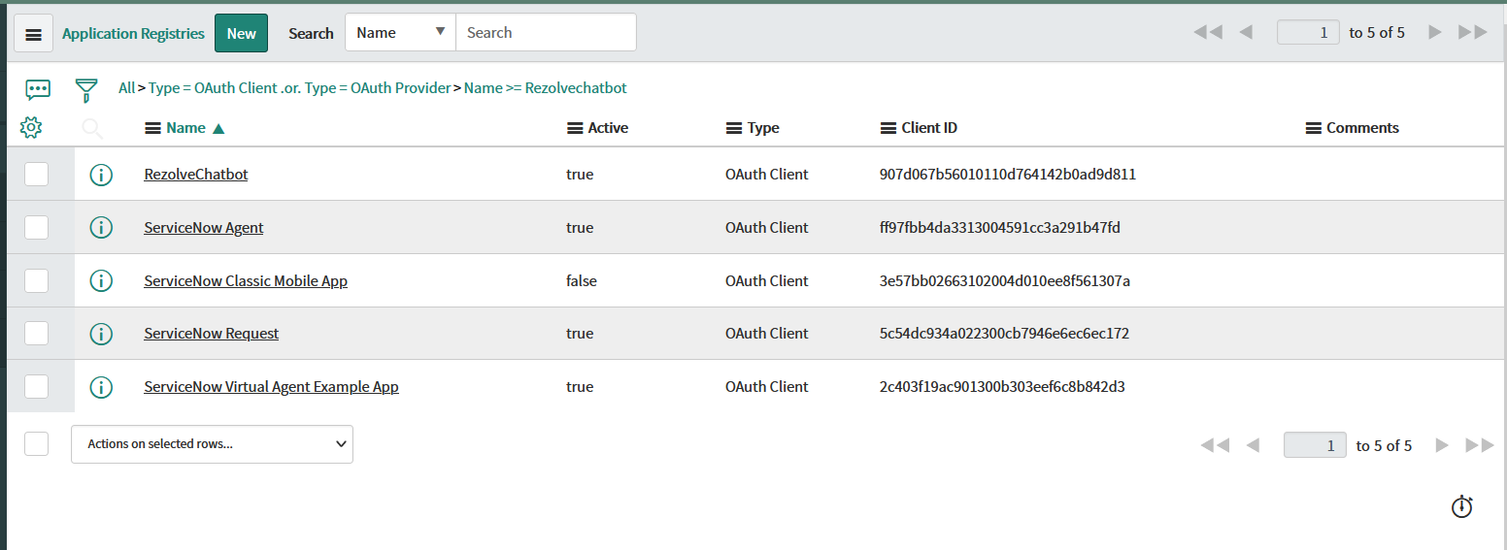
Task: Click the All breadcrumb filter
Action: [126, 88]
